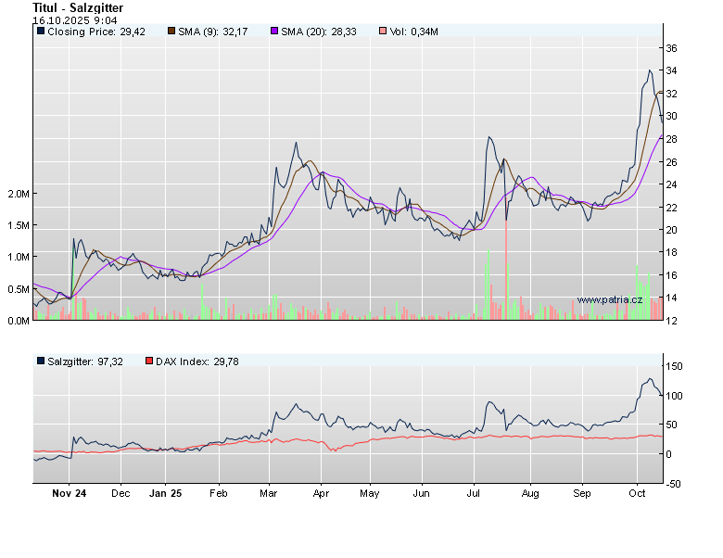Viewport: 723px width, 558px height.
Task: Click the pink Vol legend swatch
Action: tap(383, 32)
